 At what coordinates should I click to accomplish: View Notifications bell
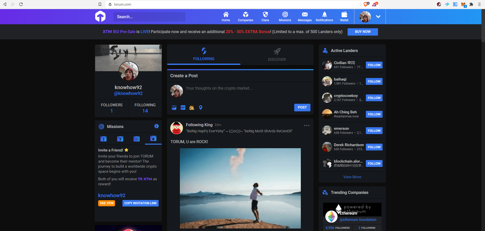point(324,17)
